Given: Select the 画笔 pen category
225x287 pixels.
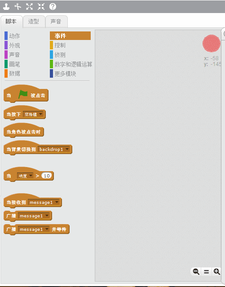Looking at the screenshot, I should tap(13, 64).
